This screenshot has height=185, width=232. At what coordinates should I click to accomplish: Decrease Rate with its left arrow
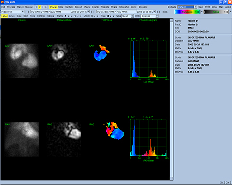click(111, 16)
